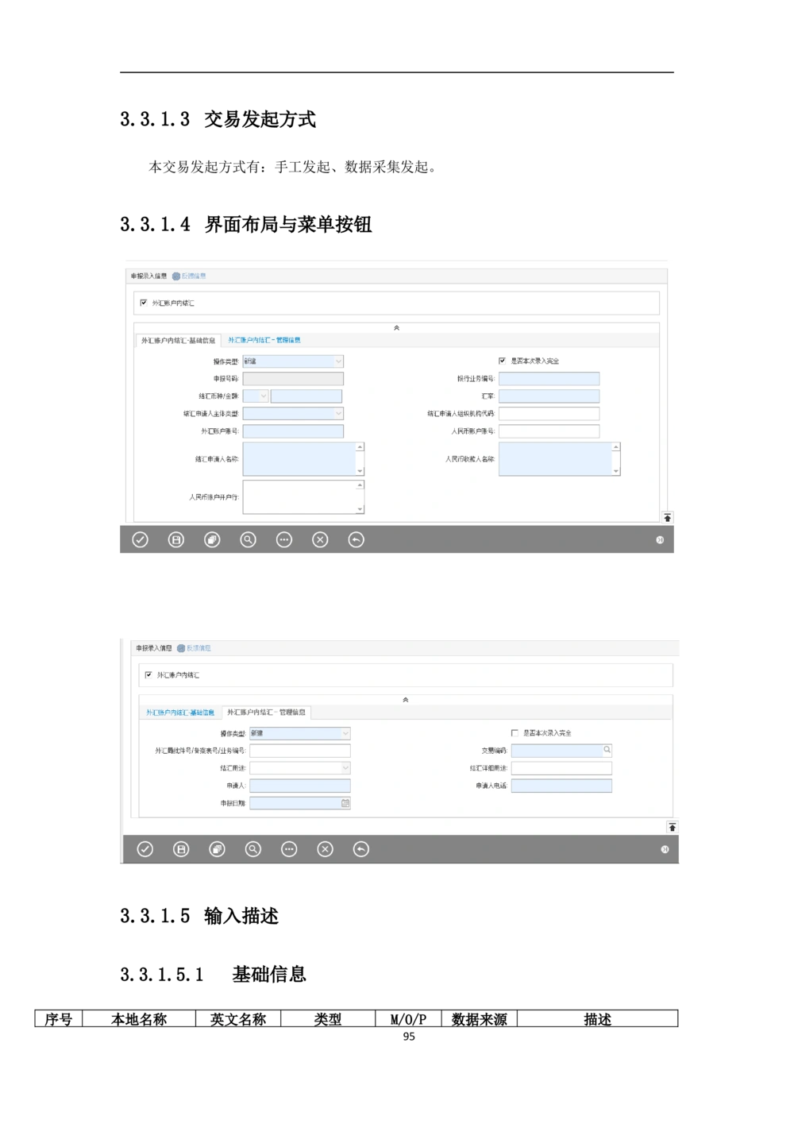The width and height of the screenshot is (794, 1124).
Task: Uncheck the checked 是否本次录入完全 checkbox
Action: pyautogui.click(x=502, y=361)
